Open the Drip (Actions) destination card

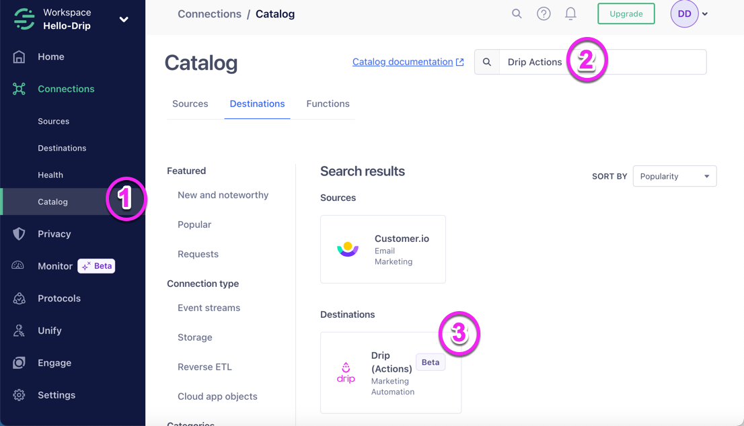[391, 373]
